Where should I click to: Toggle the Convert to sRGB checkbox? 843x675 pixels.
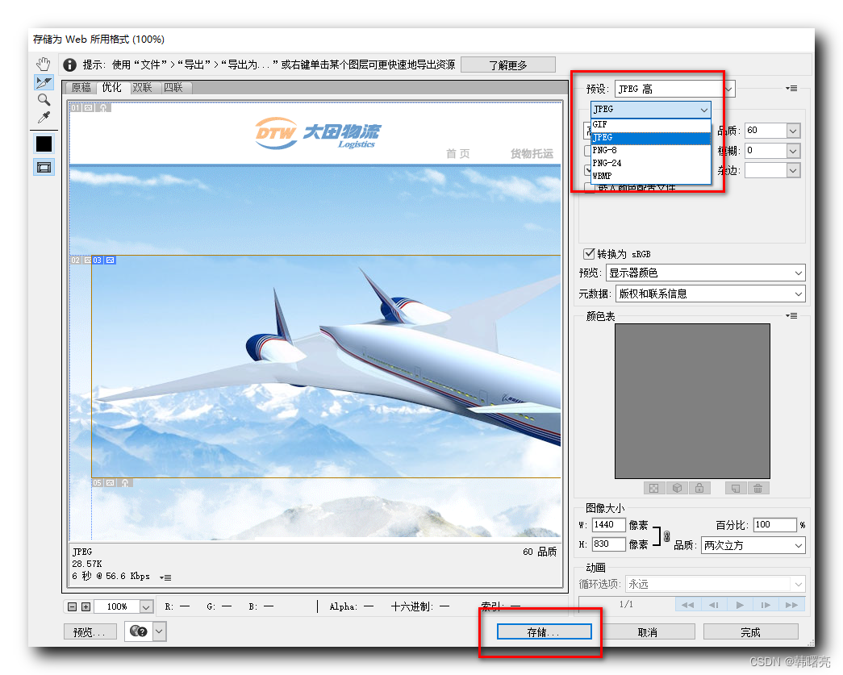coord(589,253)
